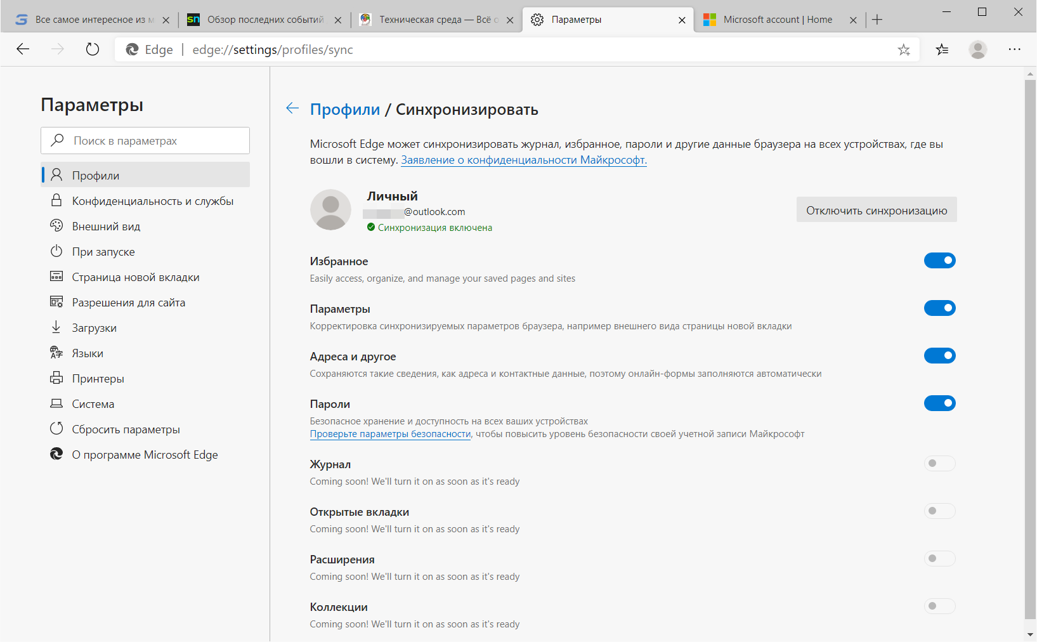Viewport: 1037px width, 642px height.
Task: Click the Edge logo next to О программе
Action: tap(56, 454)
